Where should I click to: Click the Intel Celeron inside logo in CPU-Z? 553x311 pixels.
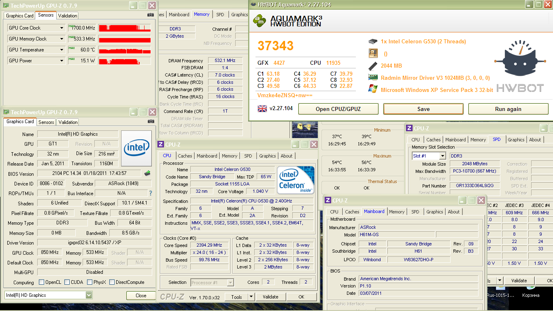tap(295, 179)
